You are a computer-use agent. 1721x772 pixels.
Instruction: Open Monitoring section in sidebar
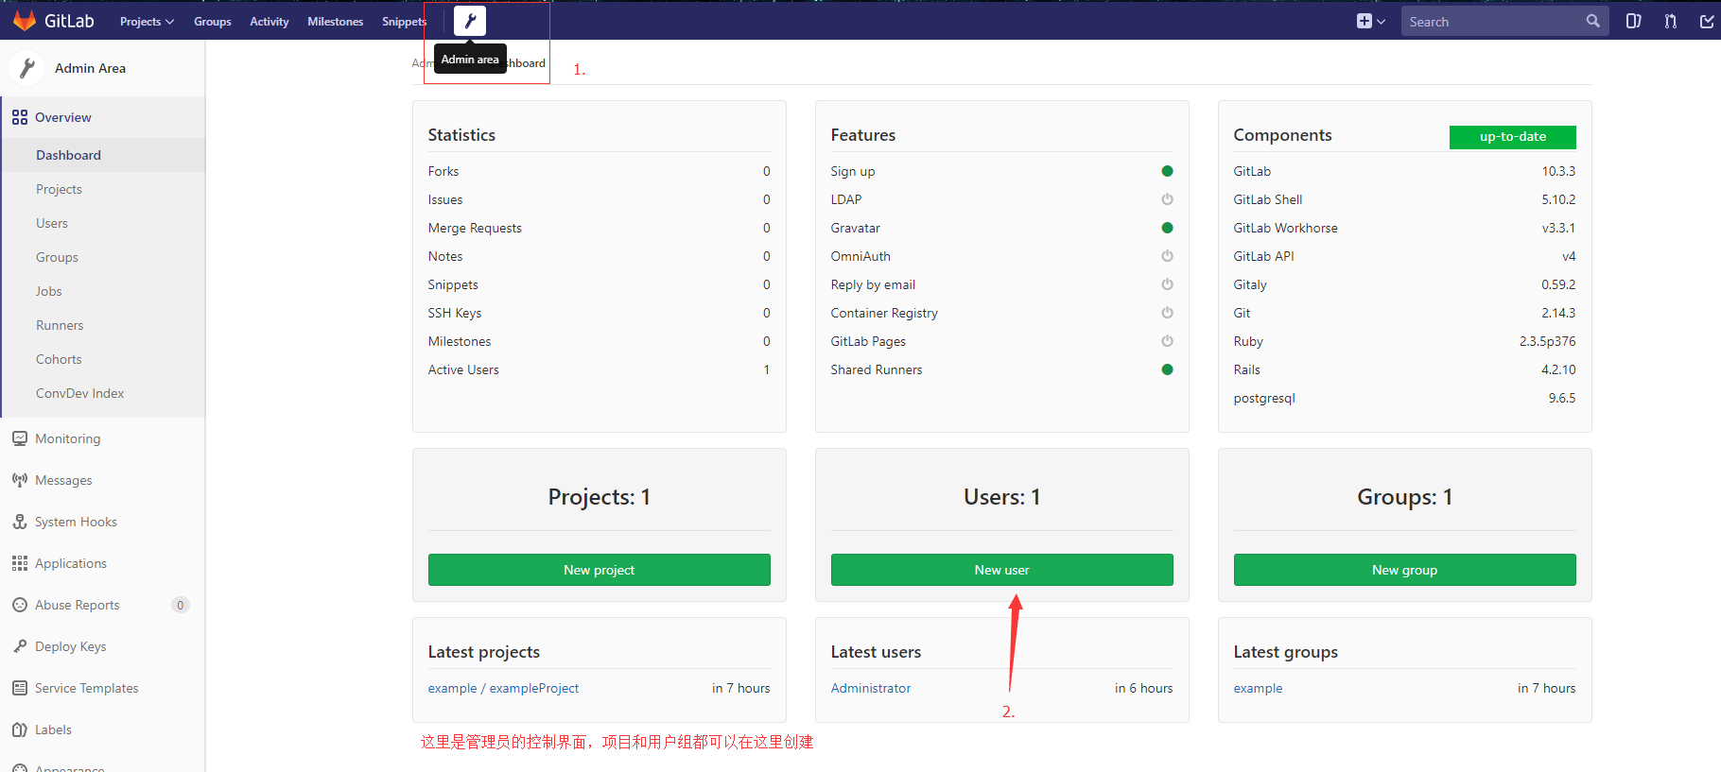click(x=102, y=438)
